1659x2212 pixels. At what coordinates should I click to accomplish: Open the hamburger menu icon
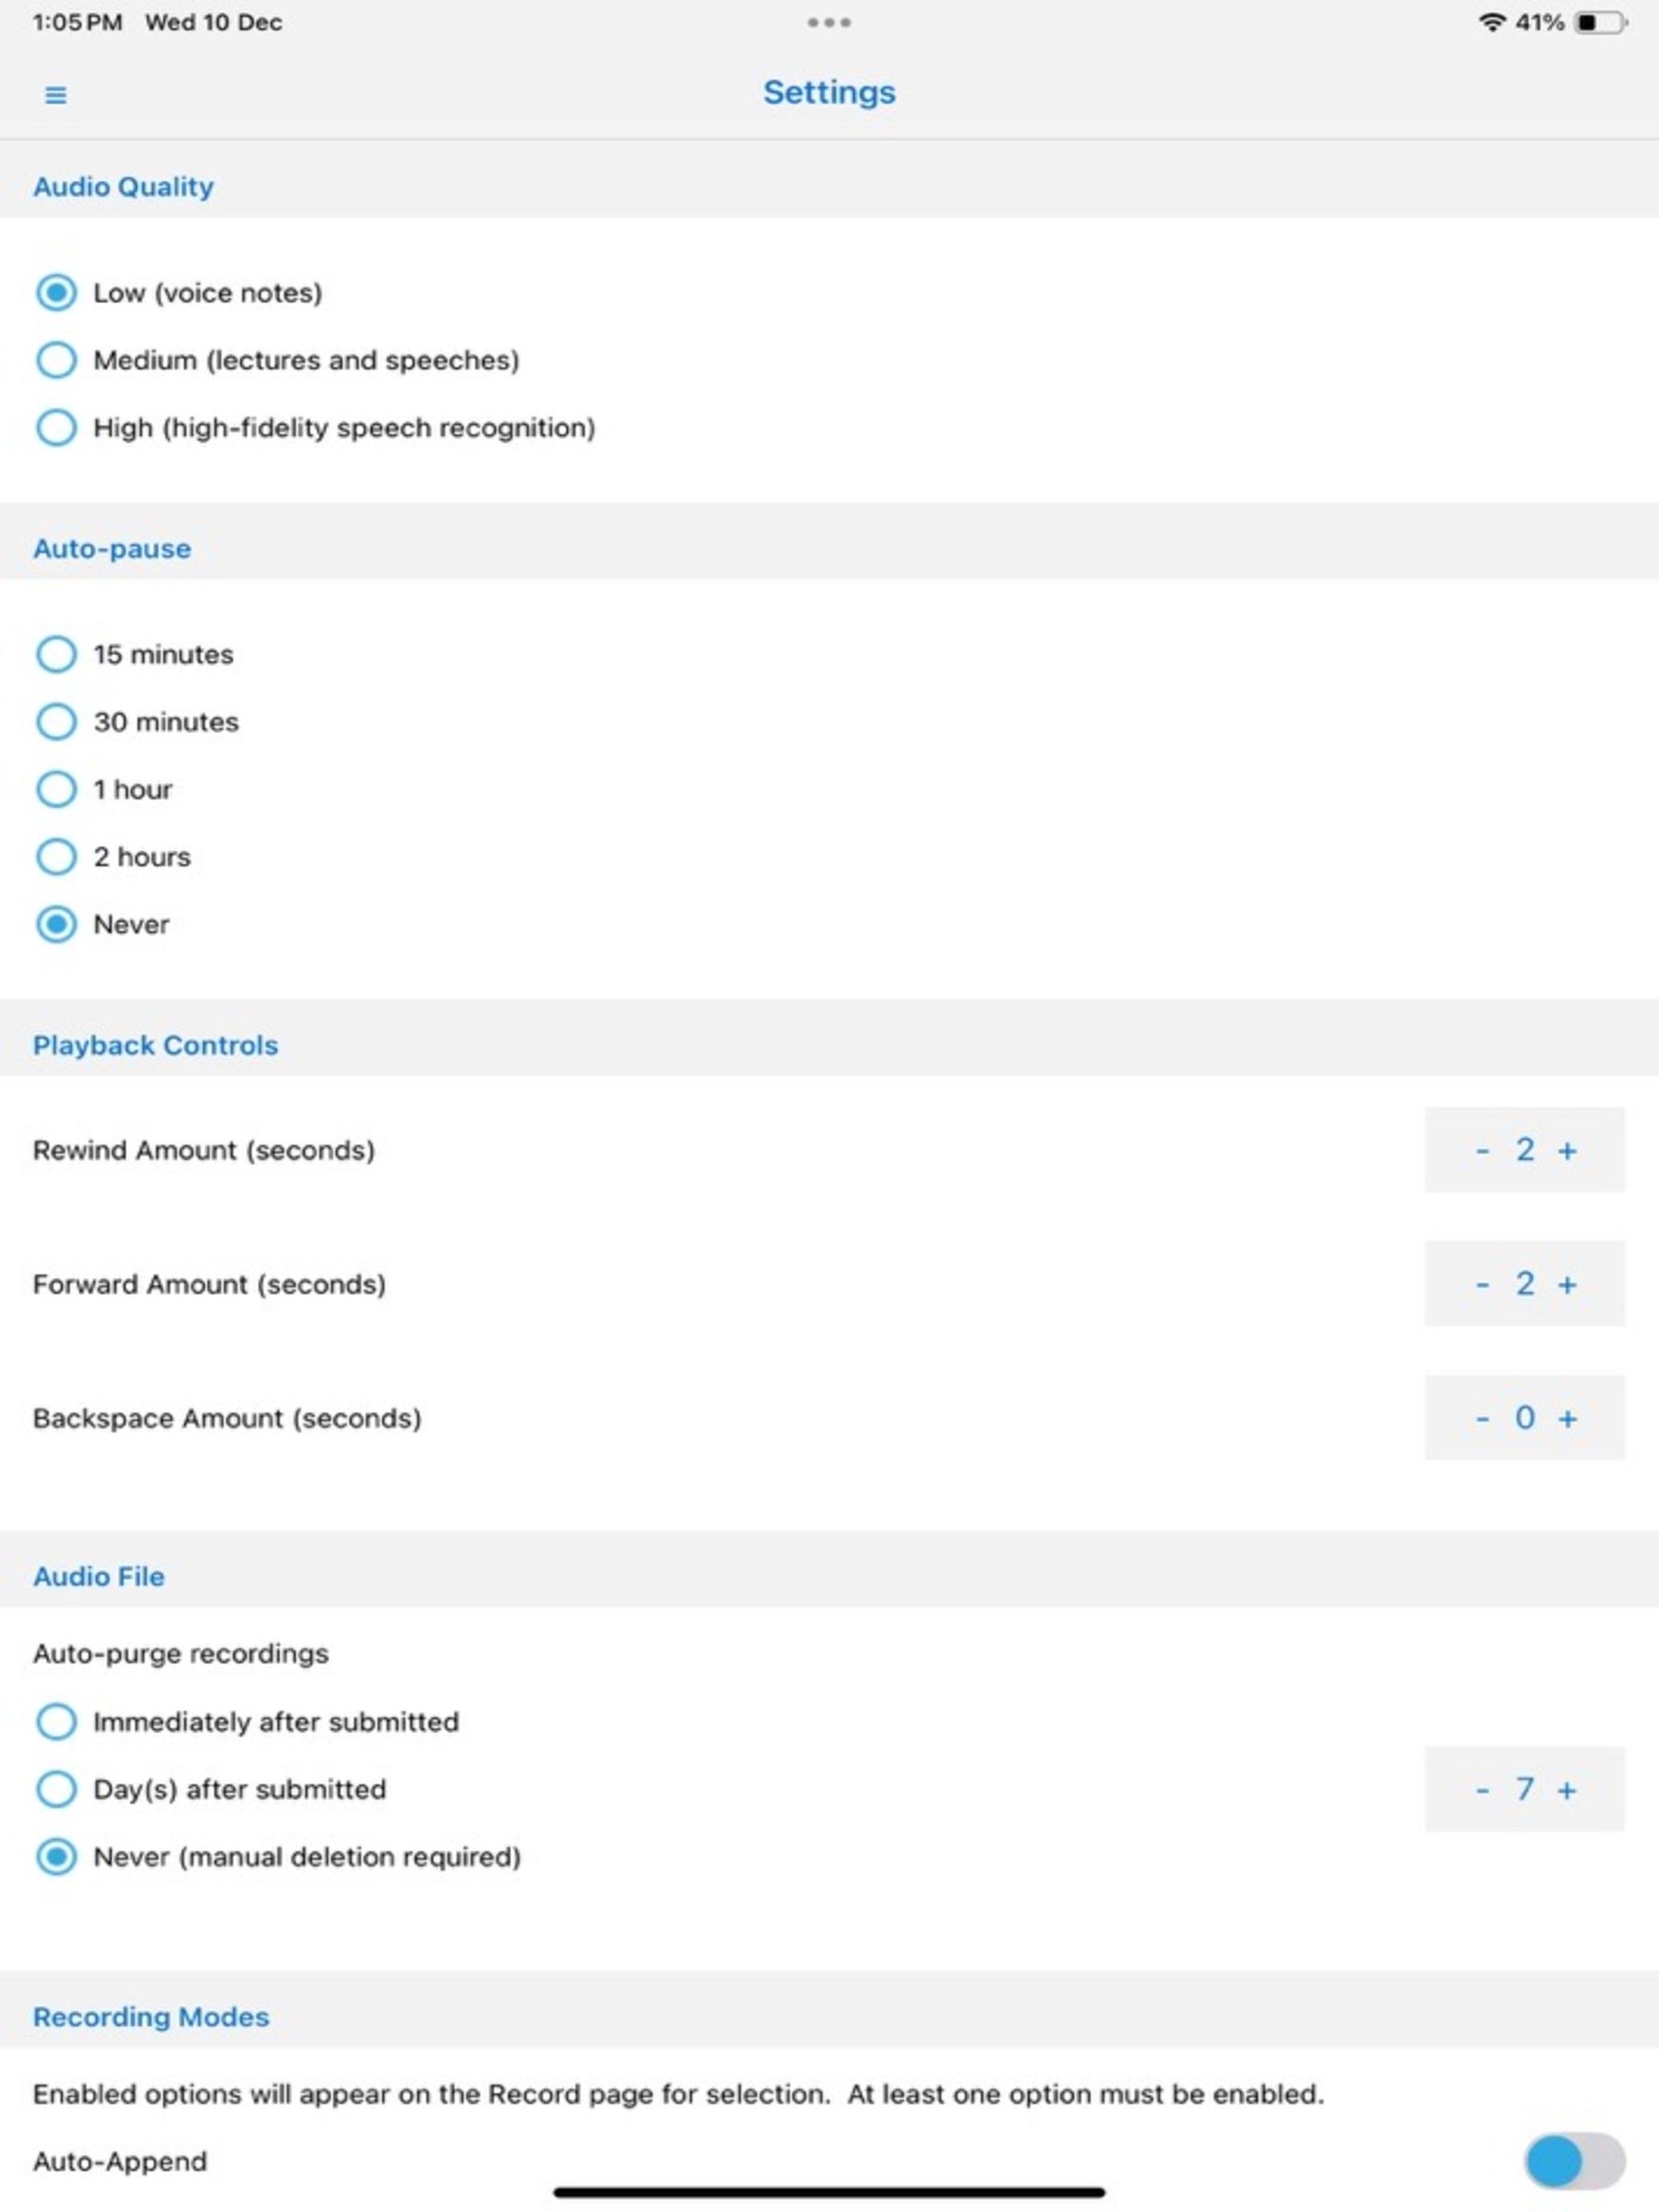pyautogui.click(x=56, y=95)
